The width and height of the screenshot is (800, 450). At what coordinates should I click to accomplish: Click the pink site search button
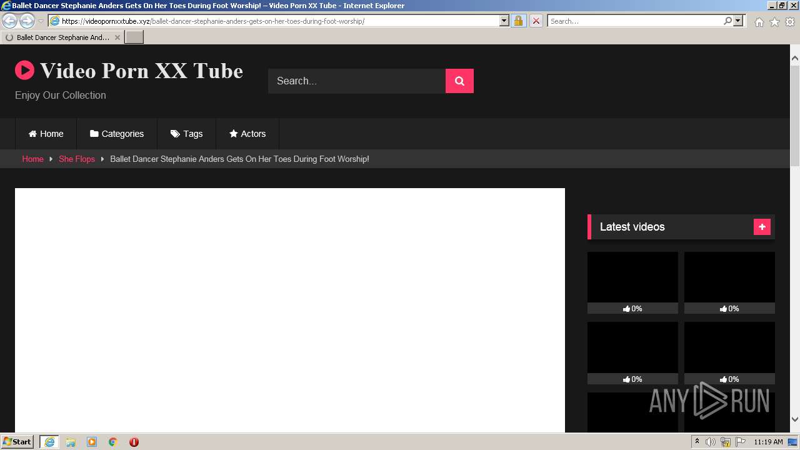[x=459, y=81]
